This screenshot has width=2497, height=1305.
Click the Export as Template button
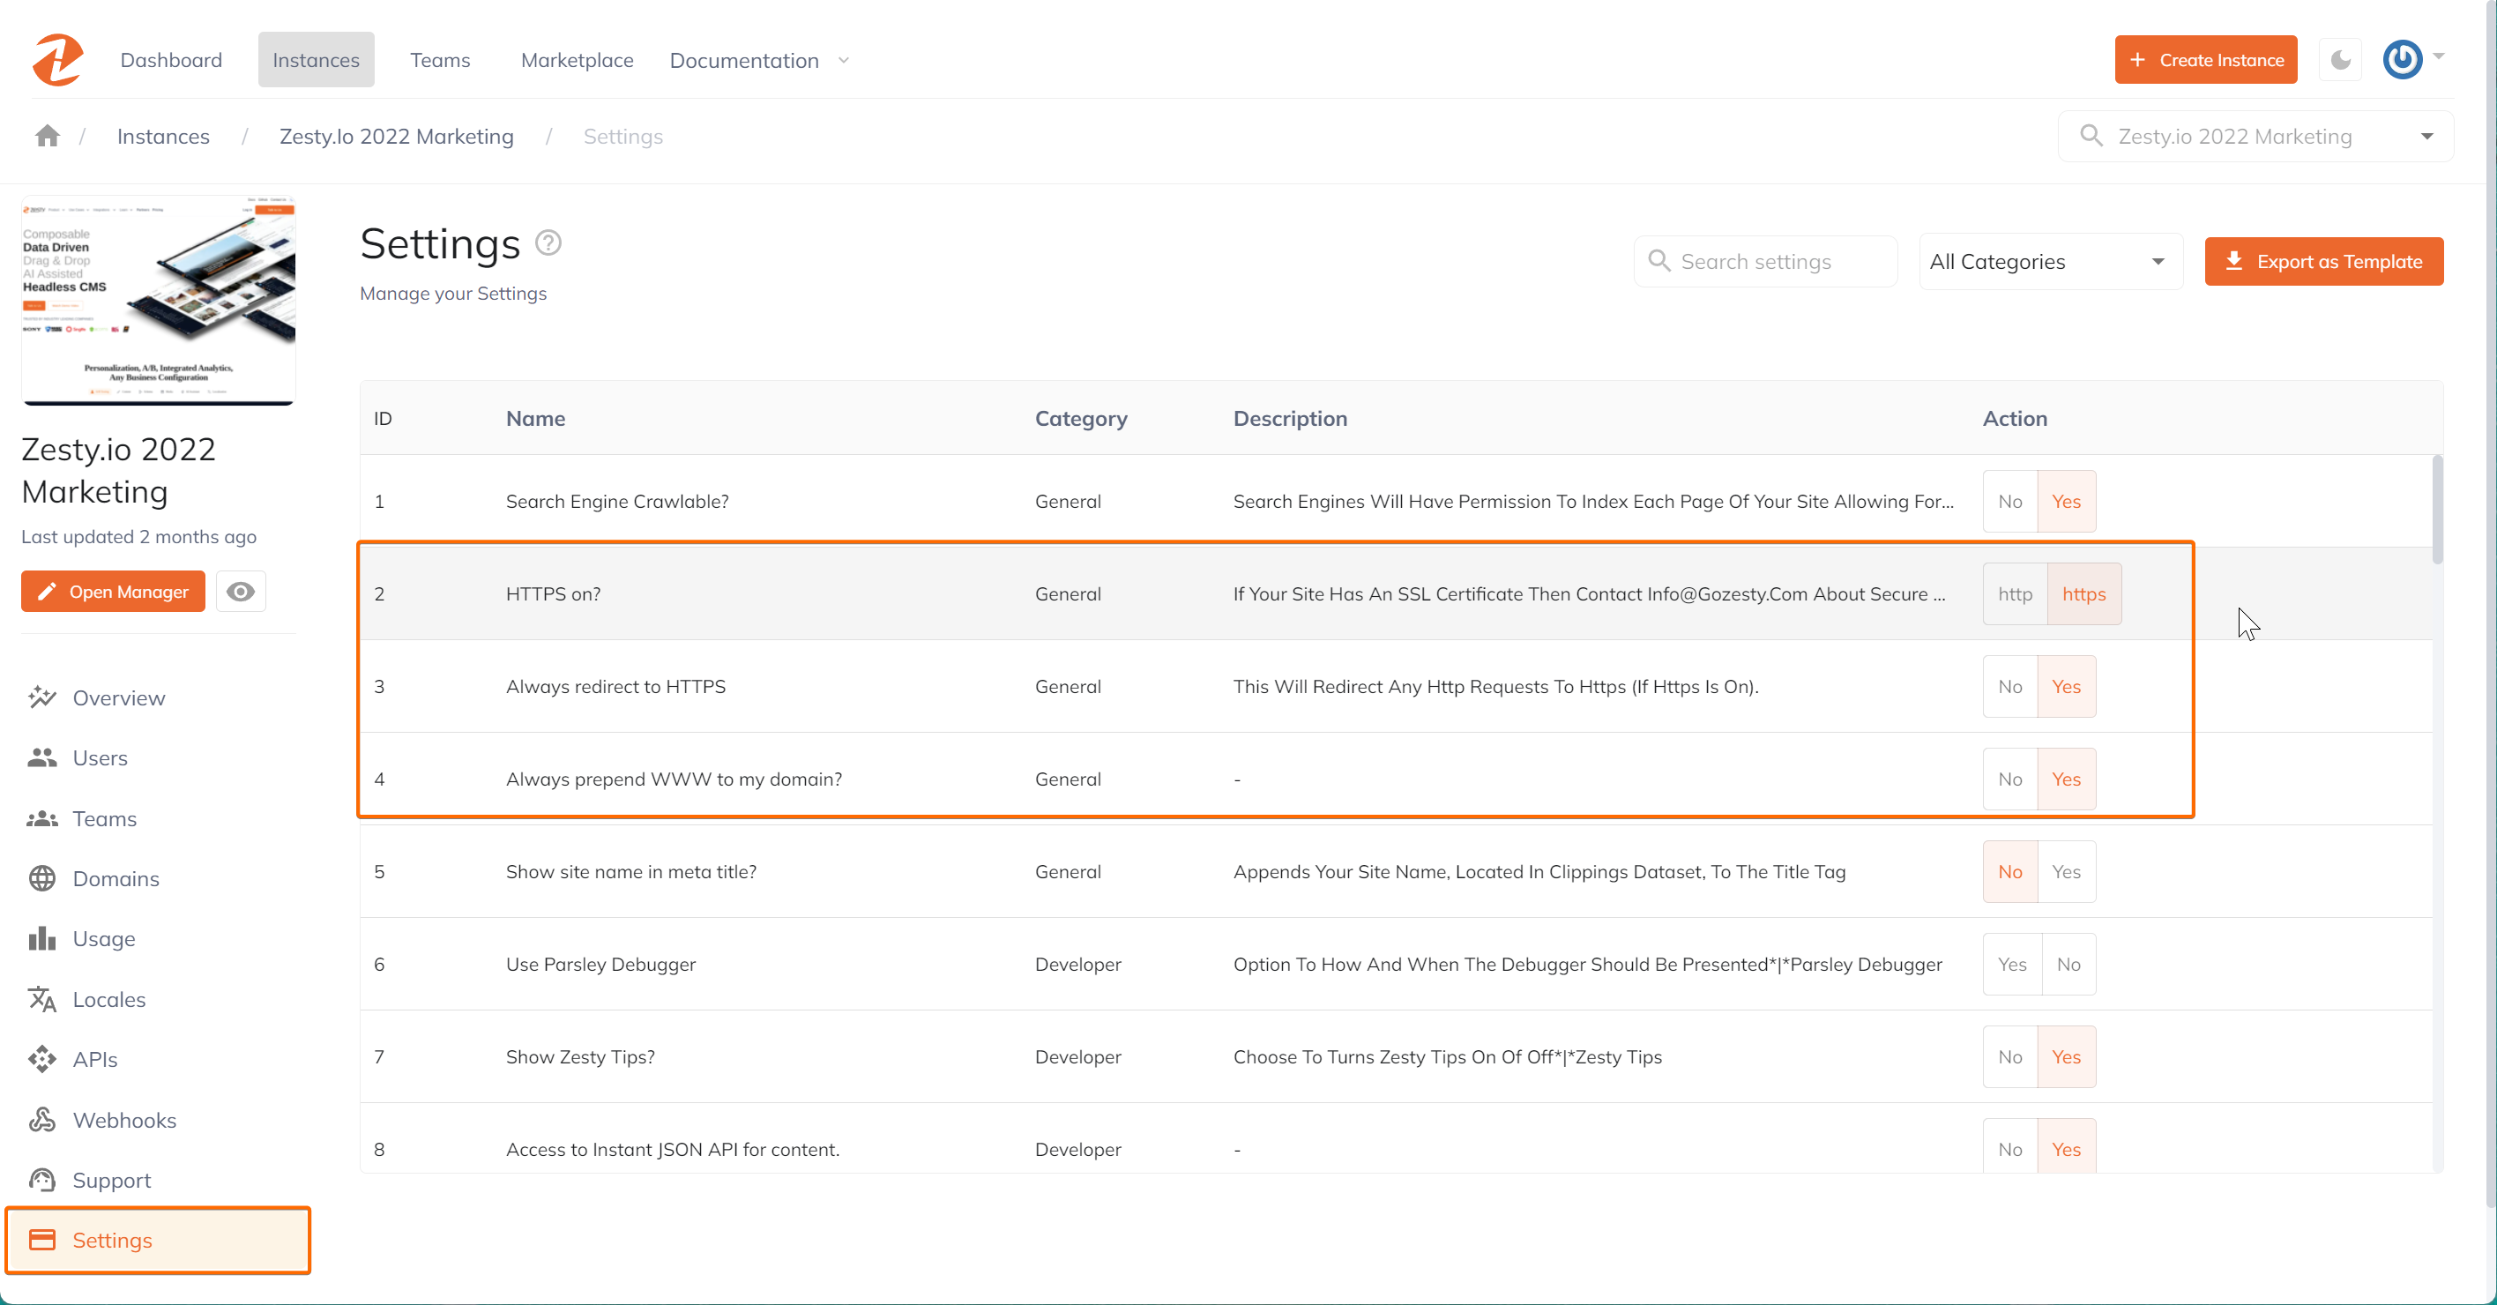pyautogui.click(x=2322, y=261)
